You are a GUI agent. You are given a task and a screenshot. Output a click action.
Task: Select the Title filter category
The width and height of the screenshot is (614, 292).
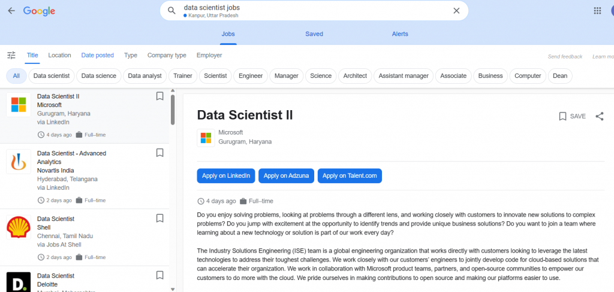pyautogui.click(x=32, y=55)
